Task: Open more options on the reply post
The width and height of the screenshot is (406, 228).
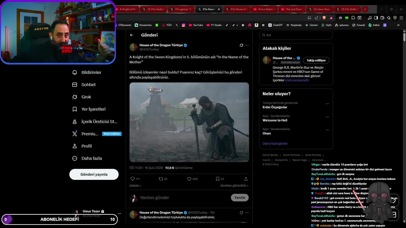Action: [247, 212]
